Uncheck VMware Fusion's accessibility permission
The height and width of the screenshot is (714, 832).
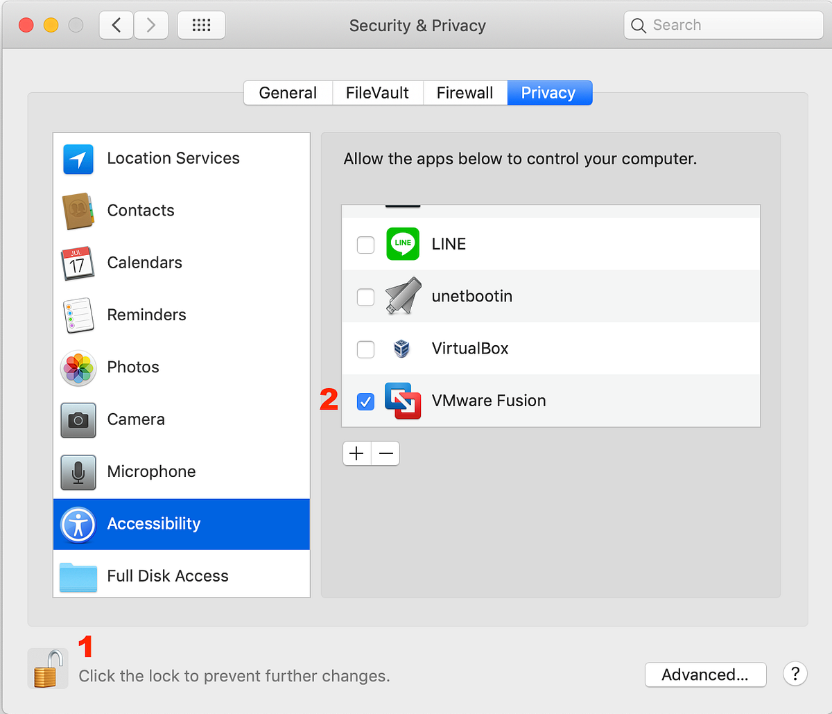[x=365, y=401]
